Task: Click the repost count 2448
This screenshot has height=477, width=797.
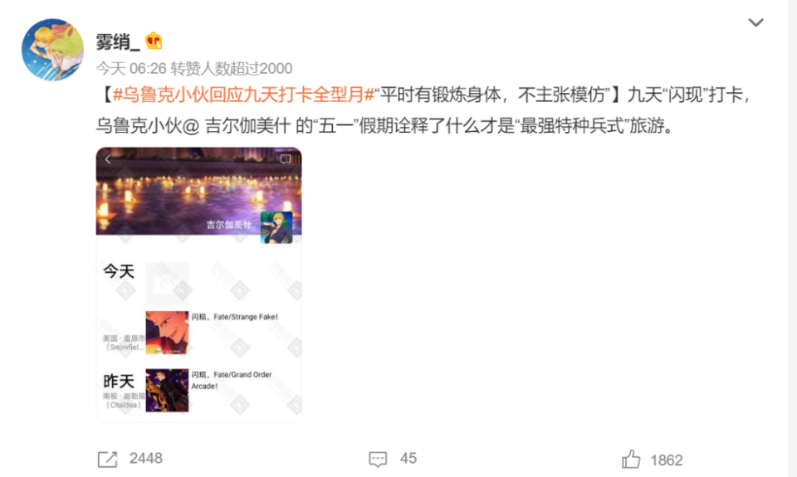Action: click(146, 458)
